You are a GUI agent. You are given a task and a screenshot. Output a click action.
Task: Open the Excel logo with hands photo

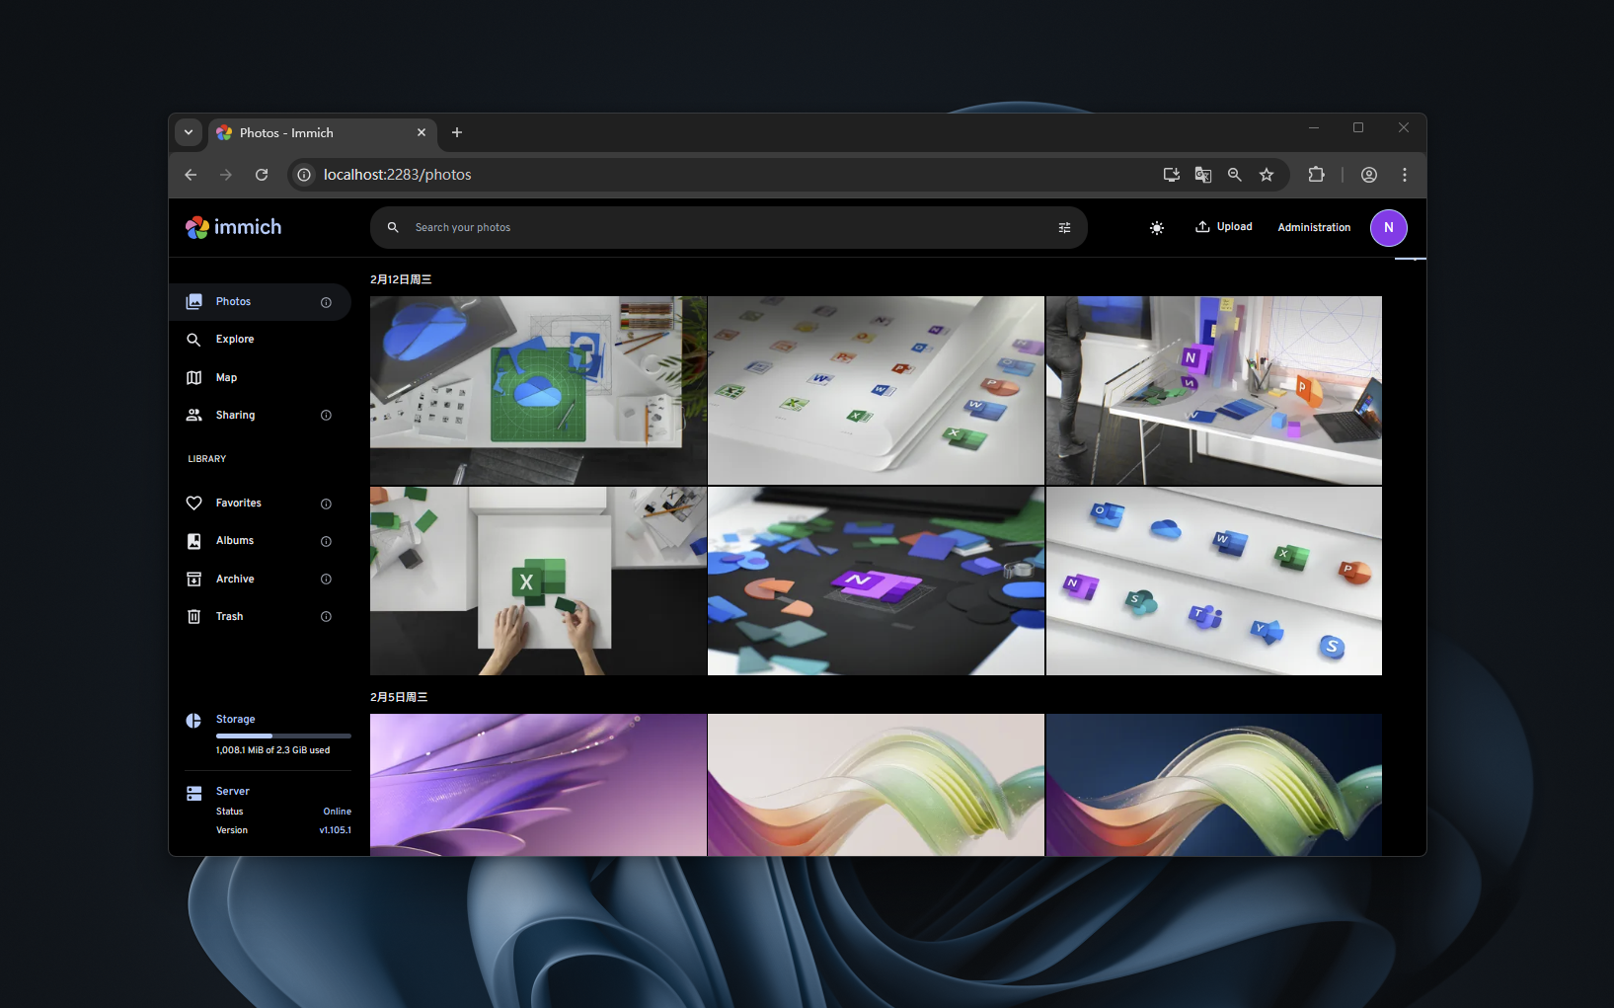(538, 581)
